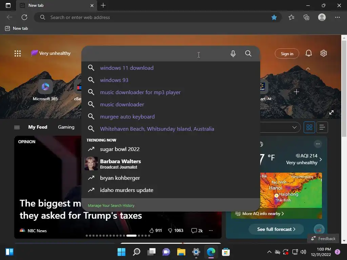Image resolution: width=347 pixels, height=260 pixels.
Task: Open air quality details chevron
Action: pyautogui.click(x=321, y=159)
